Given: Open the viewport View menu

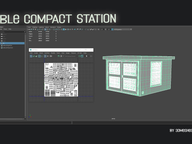Looking at the screenshot, I should click(29, 27).
